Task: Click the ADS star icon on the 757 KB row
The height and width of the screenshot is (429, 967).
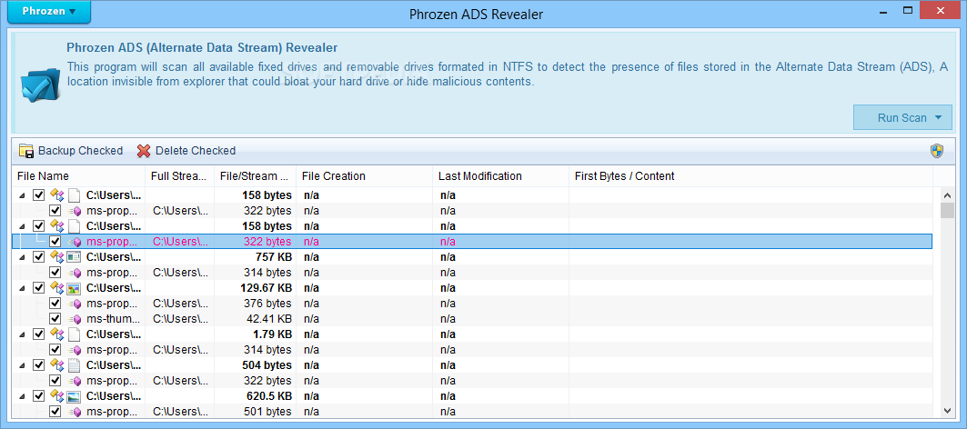Action: [x=57, y=257]
